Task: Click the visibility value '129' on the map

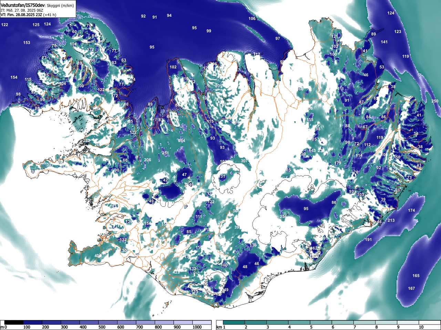Action: click(129, 222)
